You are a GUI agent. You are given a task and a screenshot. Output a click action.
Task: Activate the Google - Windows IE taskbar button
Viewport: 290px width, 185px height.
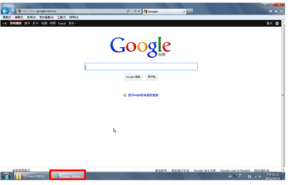68,176
